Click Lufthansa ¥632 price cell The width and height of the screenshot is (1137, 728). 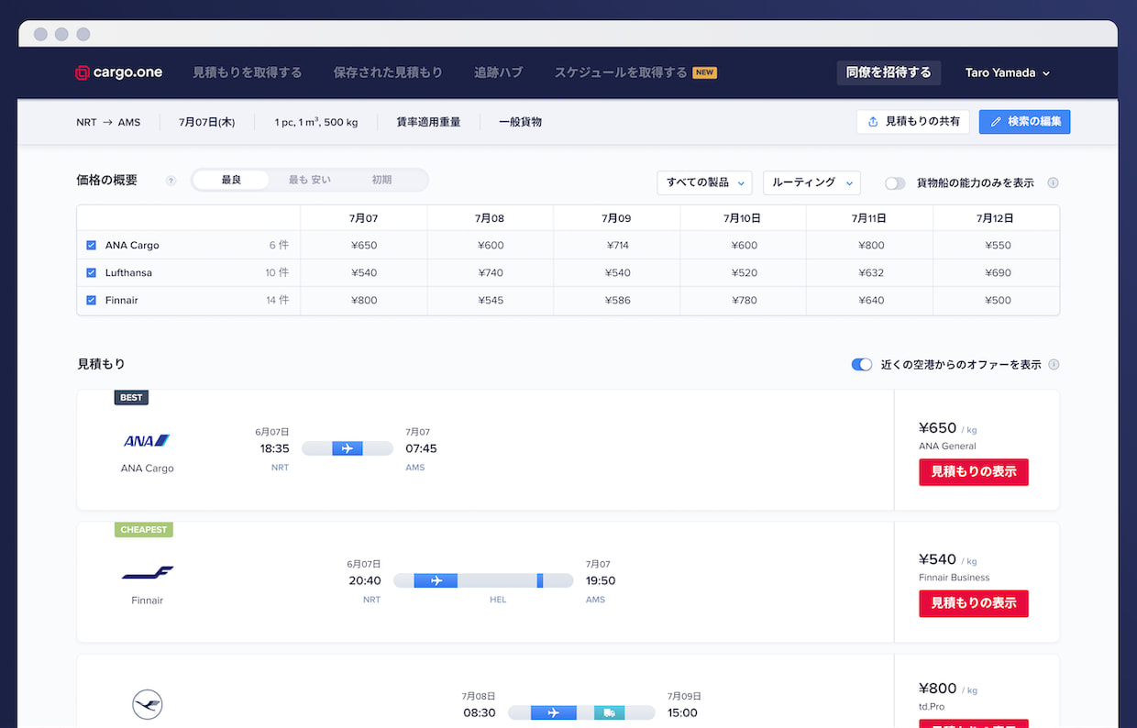870,272
